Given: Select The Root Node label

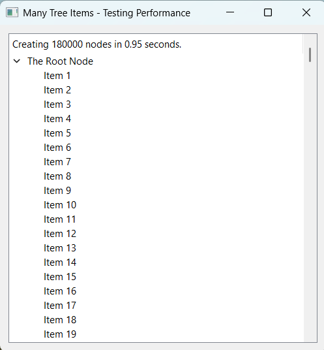Looking at the screenshot, I should point(60,61).
